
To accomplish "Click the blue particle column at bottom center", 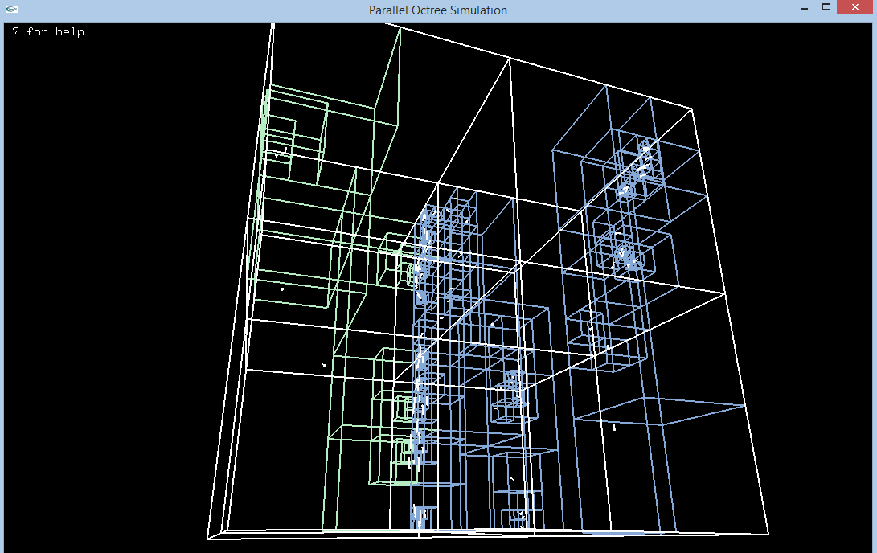I will 418,514.
